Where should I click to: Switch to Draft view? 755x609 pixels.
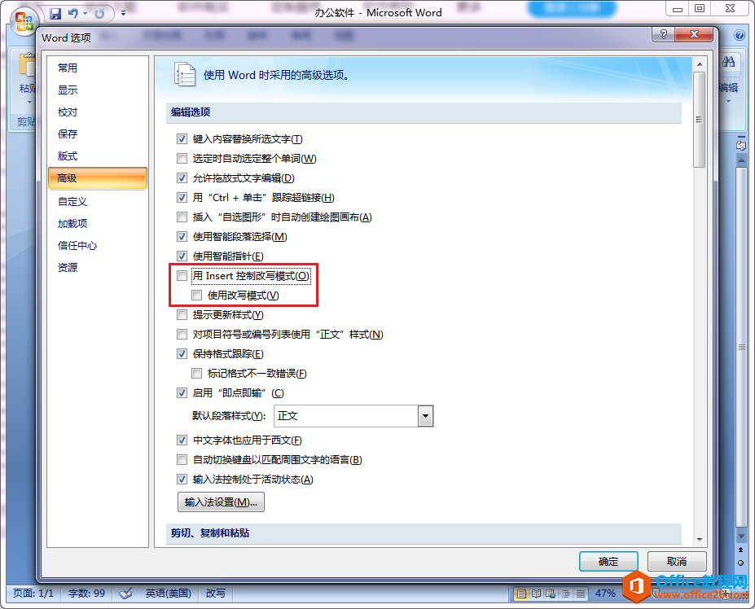(581, 594)
